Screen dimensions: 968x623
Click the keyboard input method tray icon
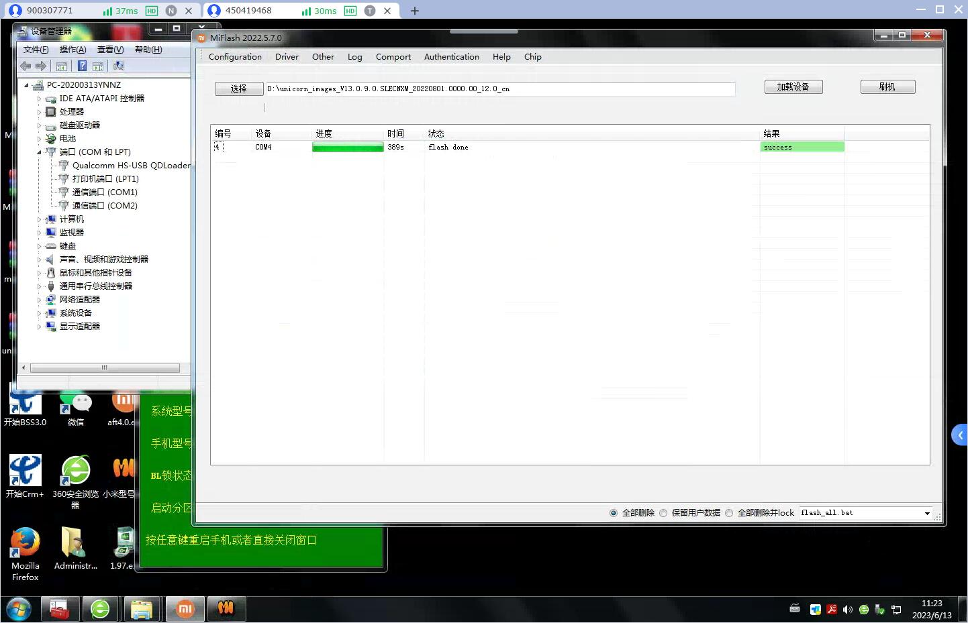point(795,609)
